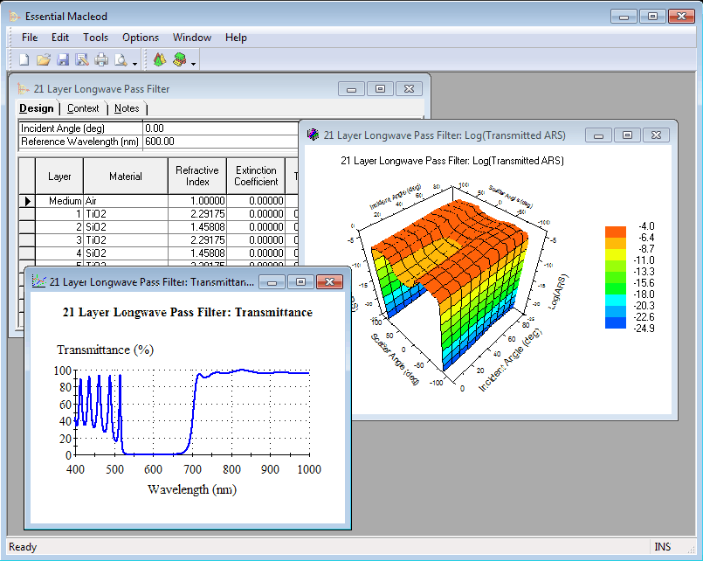Print using the printer toolbar icon

coord(101,60)
